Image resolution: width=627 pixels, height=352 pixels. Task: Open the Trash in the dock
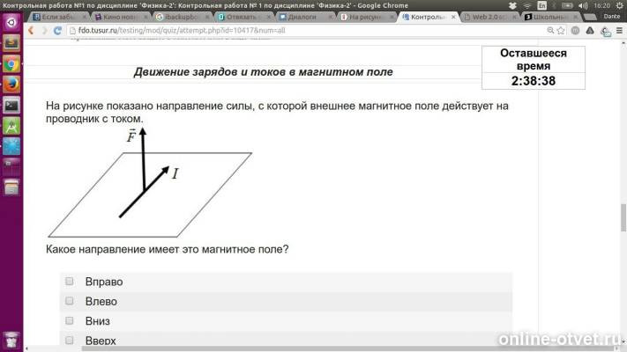11,340
